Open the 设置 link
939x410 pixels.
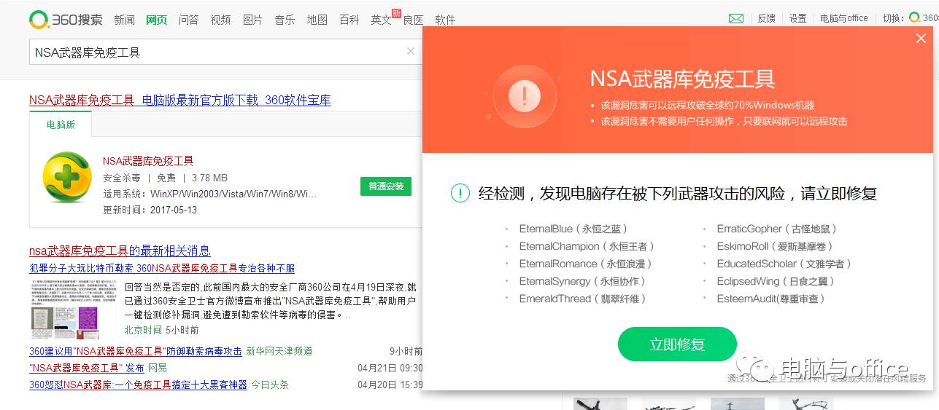797,18
